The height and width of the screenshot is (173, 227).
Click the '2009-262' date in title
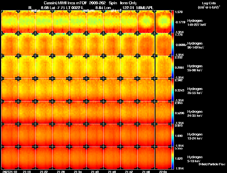97,3
